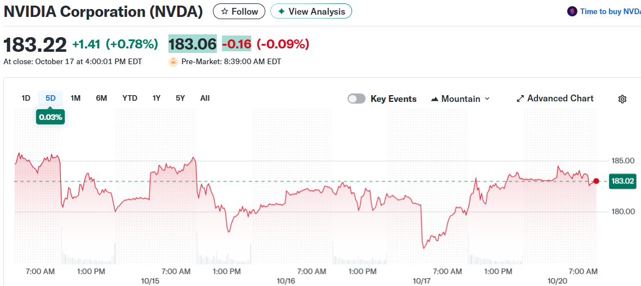Select the 1D time range tab
The height and width of the screenshot is (286, 641).
coord(26,98)
